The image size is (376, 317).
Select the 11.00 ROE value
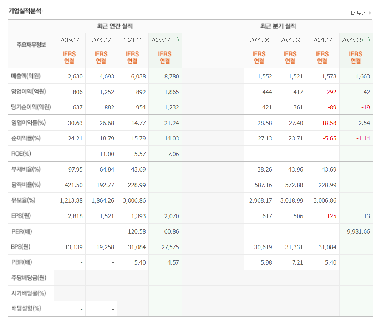[107, 154]
